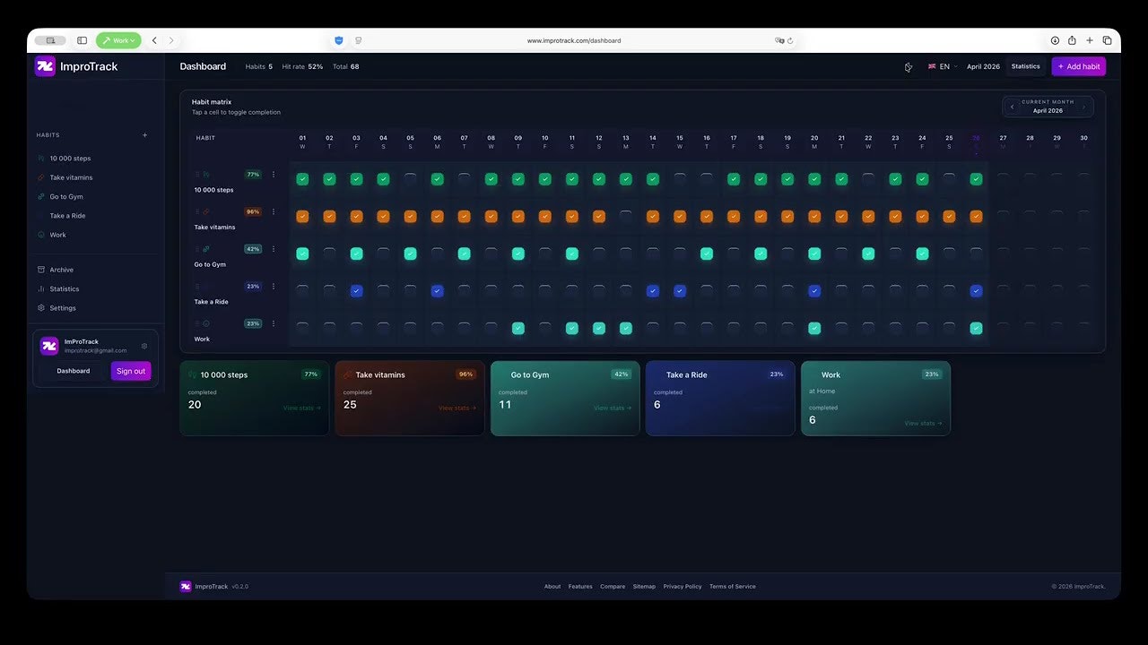
Task: Click View stats on the Take vitamins card
Action: coord(457,408)
